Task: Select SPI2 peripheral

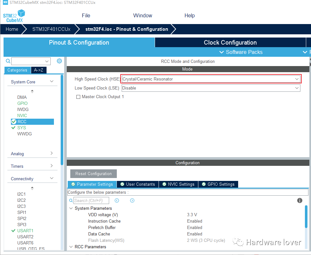Action: click(x=22, y=218)
